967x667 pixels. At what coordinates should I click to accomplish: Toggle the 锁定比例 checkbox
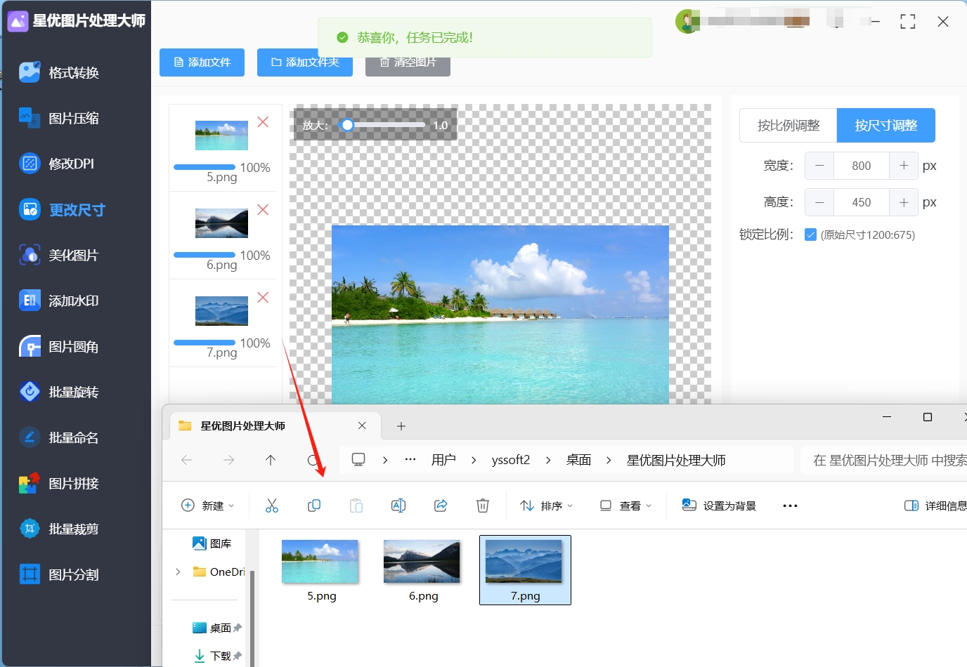click(810, 235)
